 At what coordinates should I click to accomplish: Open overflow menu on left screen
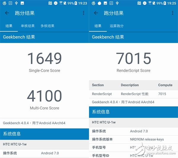tap(84, 13)
